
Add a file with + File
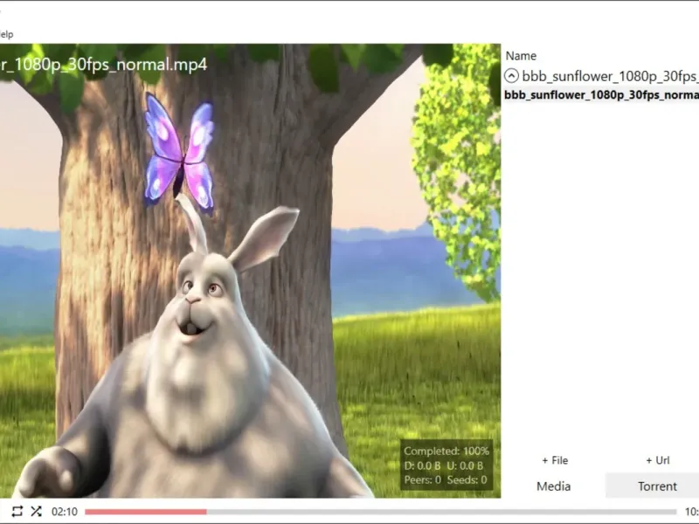pos(555,460)
